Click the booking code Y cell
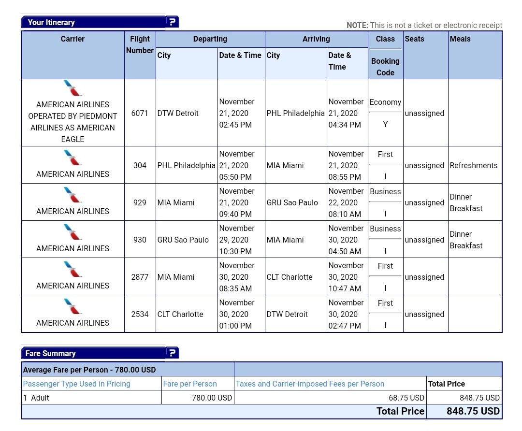522x431 pixels. pyautogui.click(x=385, y=125)
